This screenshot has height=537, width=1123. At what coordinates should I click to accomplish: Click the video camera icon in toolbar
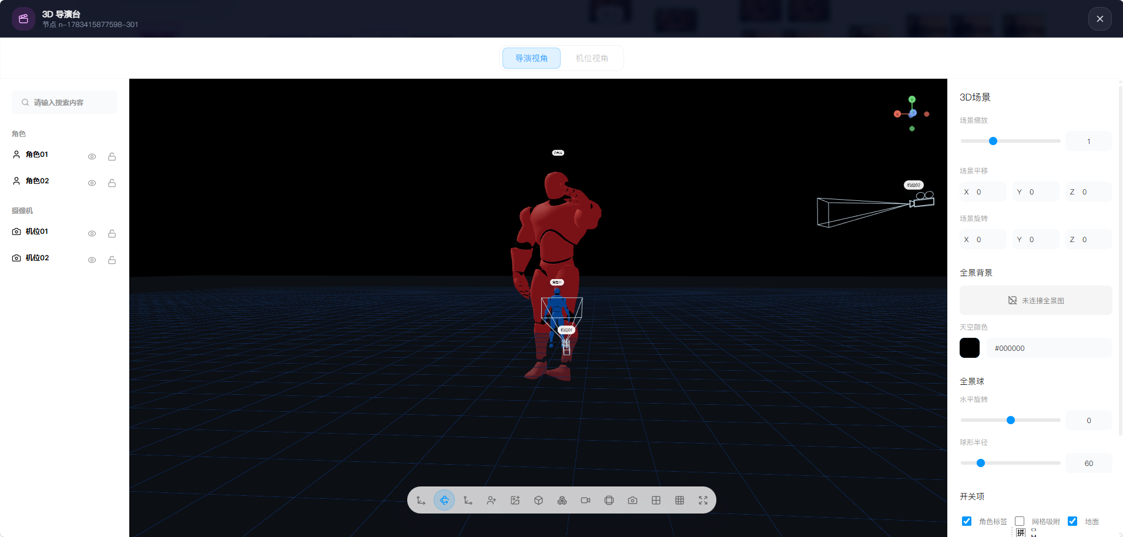point(585,501)
